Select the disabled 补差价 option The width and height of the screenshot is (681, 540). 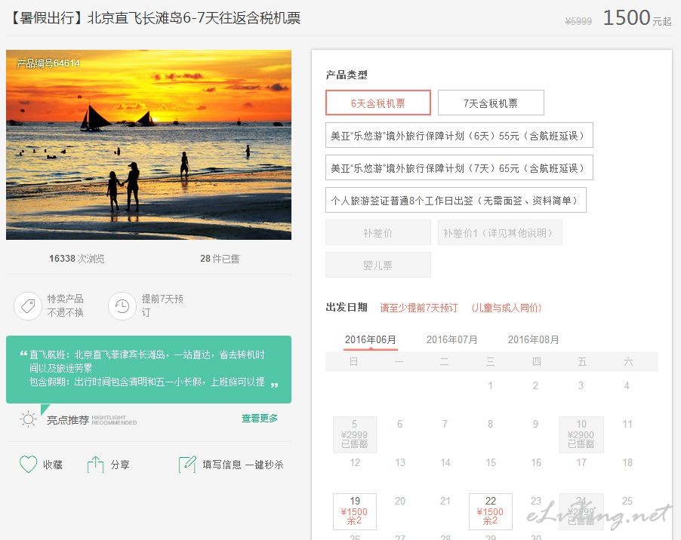(x=377, y=232)
